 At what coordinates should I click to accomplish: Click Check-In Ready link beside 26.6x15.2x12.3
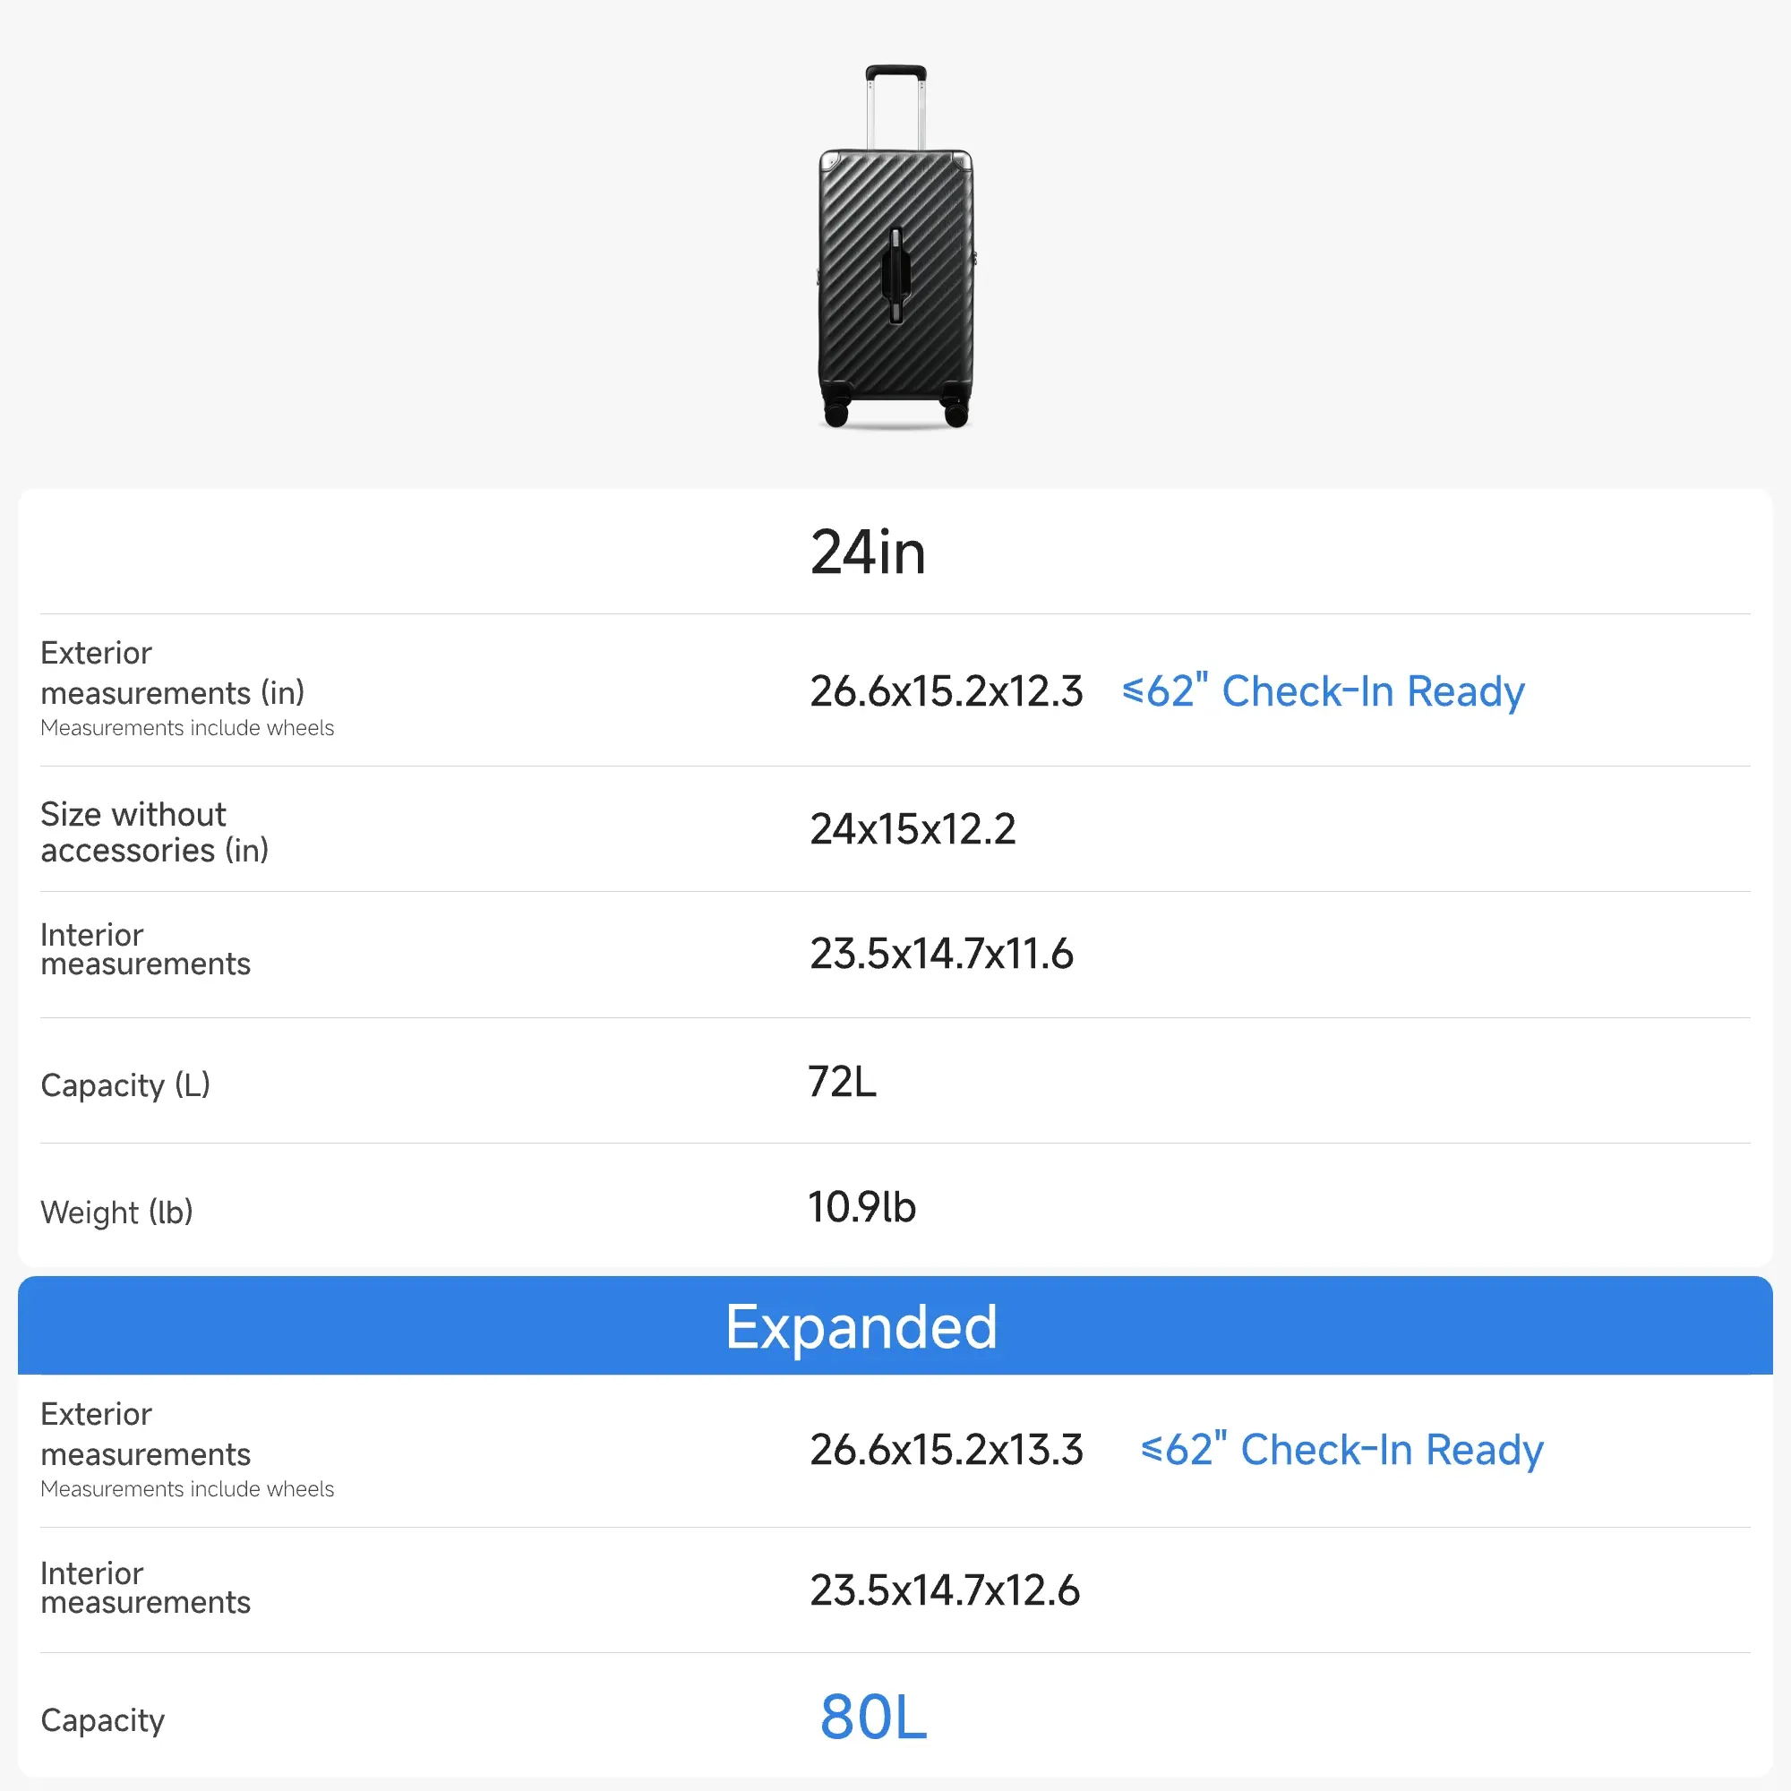[1323, 691]
